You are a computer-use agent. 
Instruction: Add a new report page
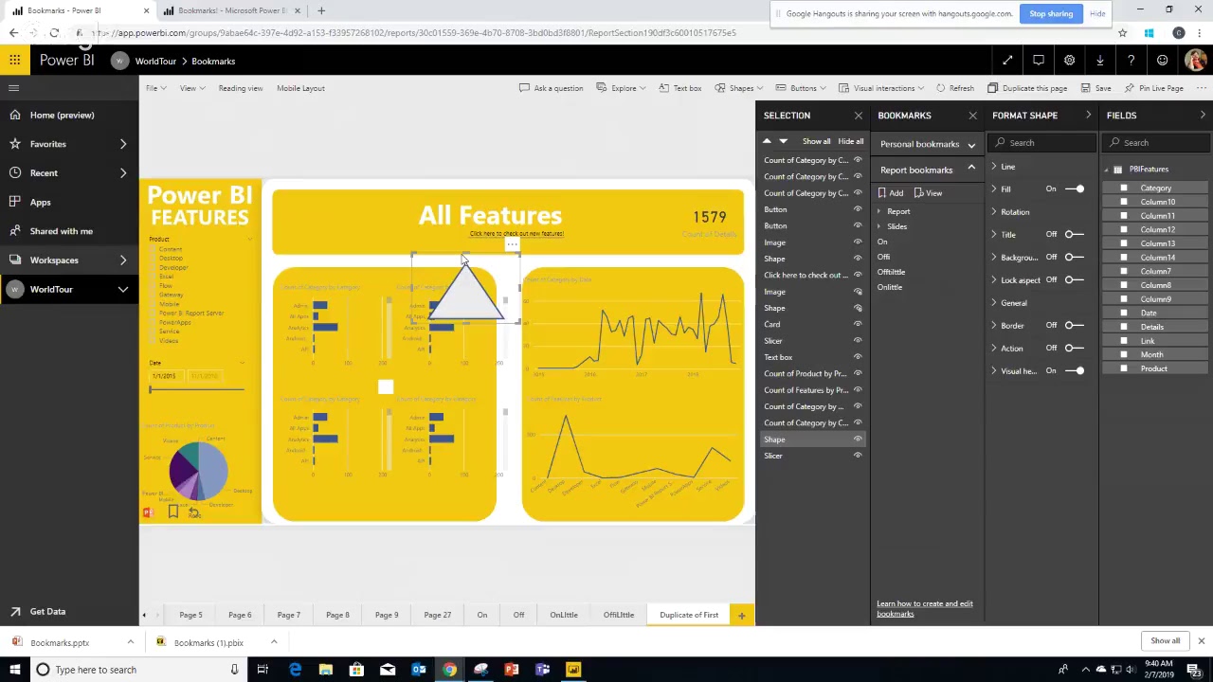pyautogui.click(x=741, y=616)
